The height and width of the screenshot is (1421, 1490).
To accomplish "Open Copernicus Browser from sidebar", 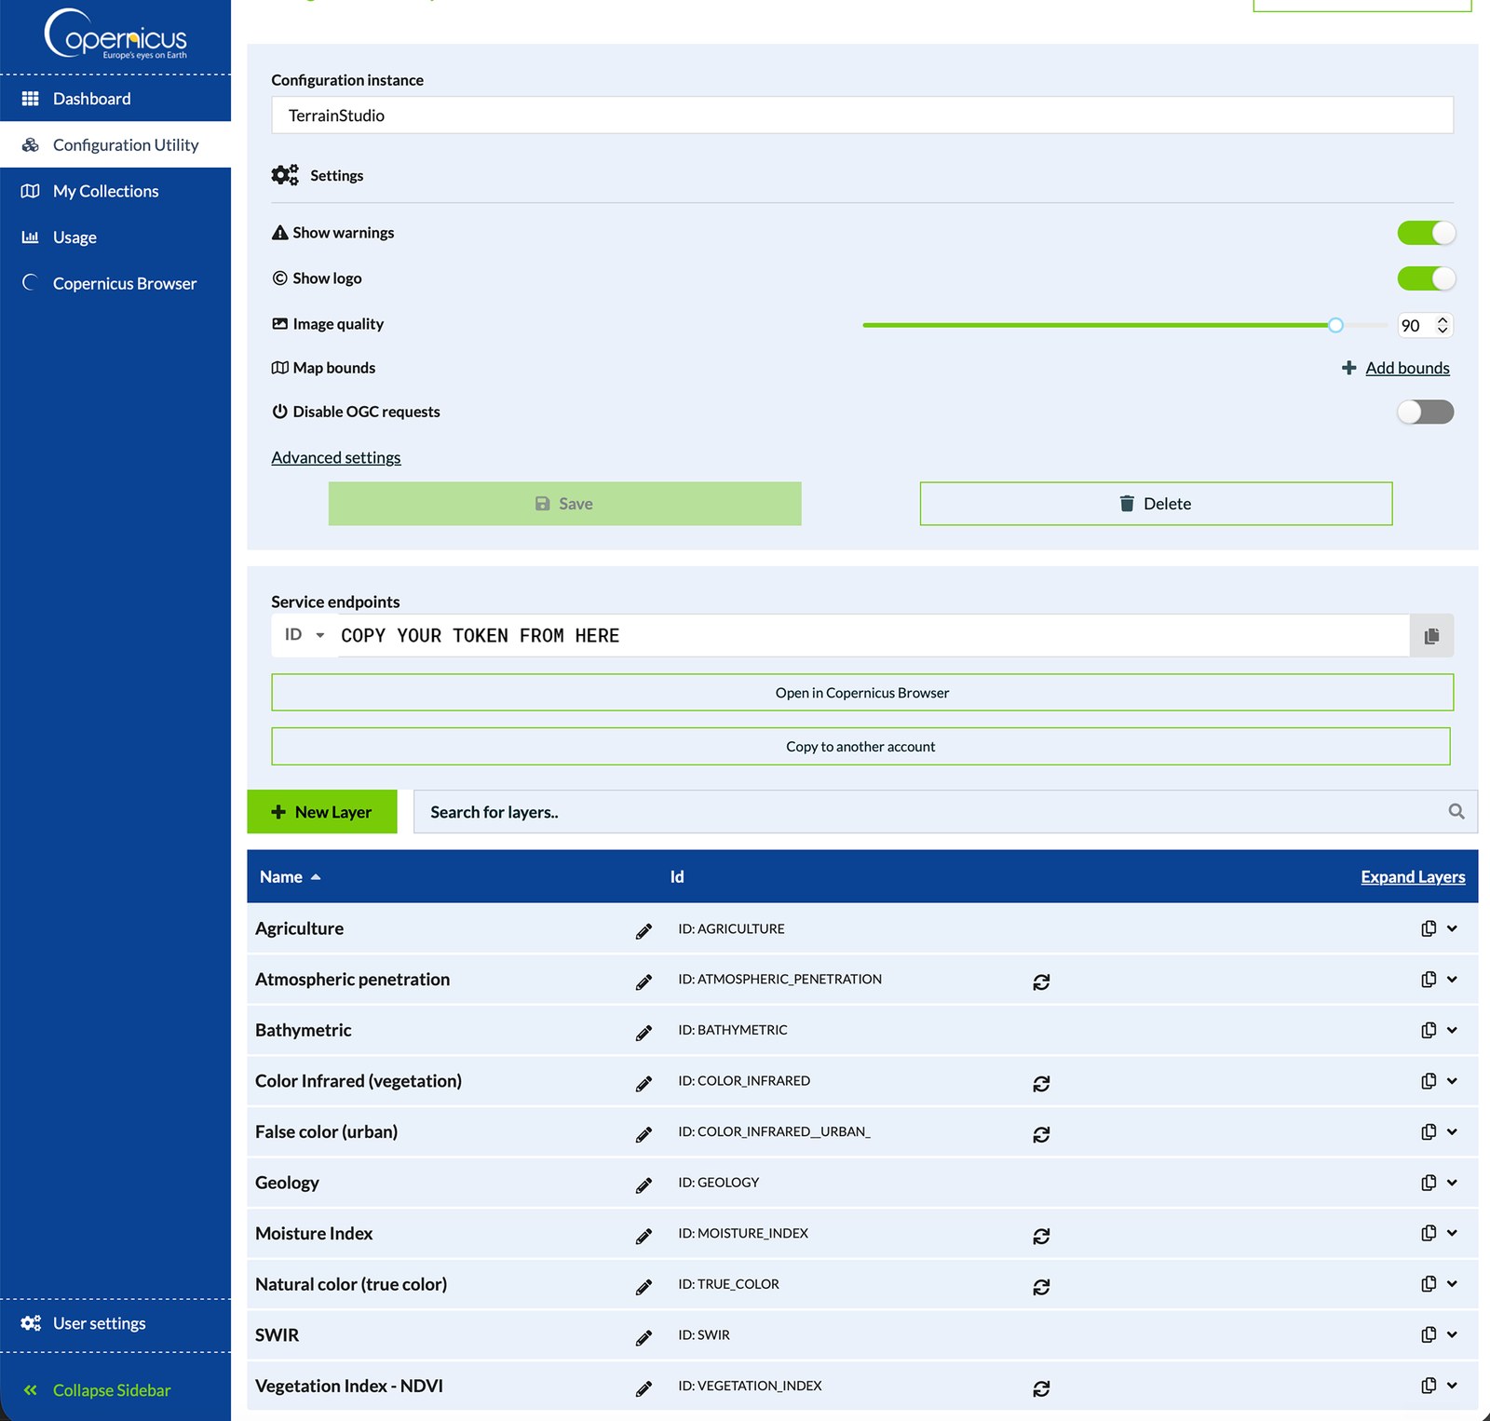I will pyautogui.click(x=115, y=283).
